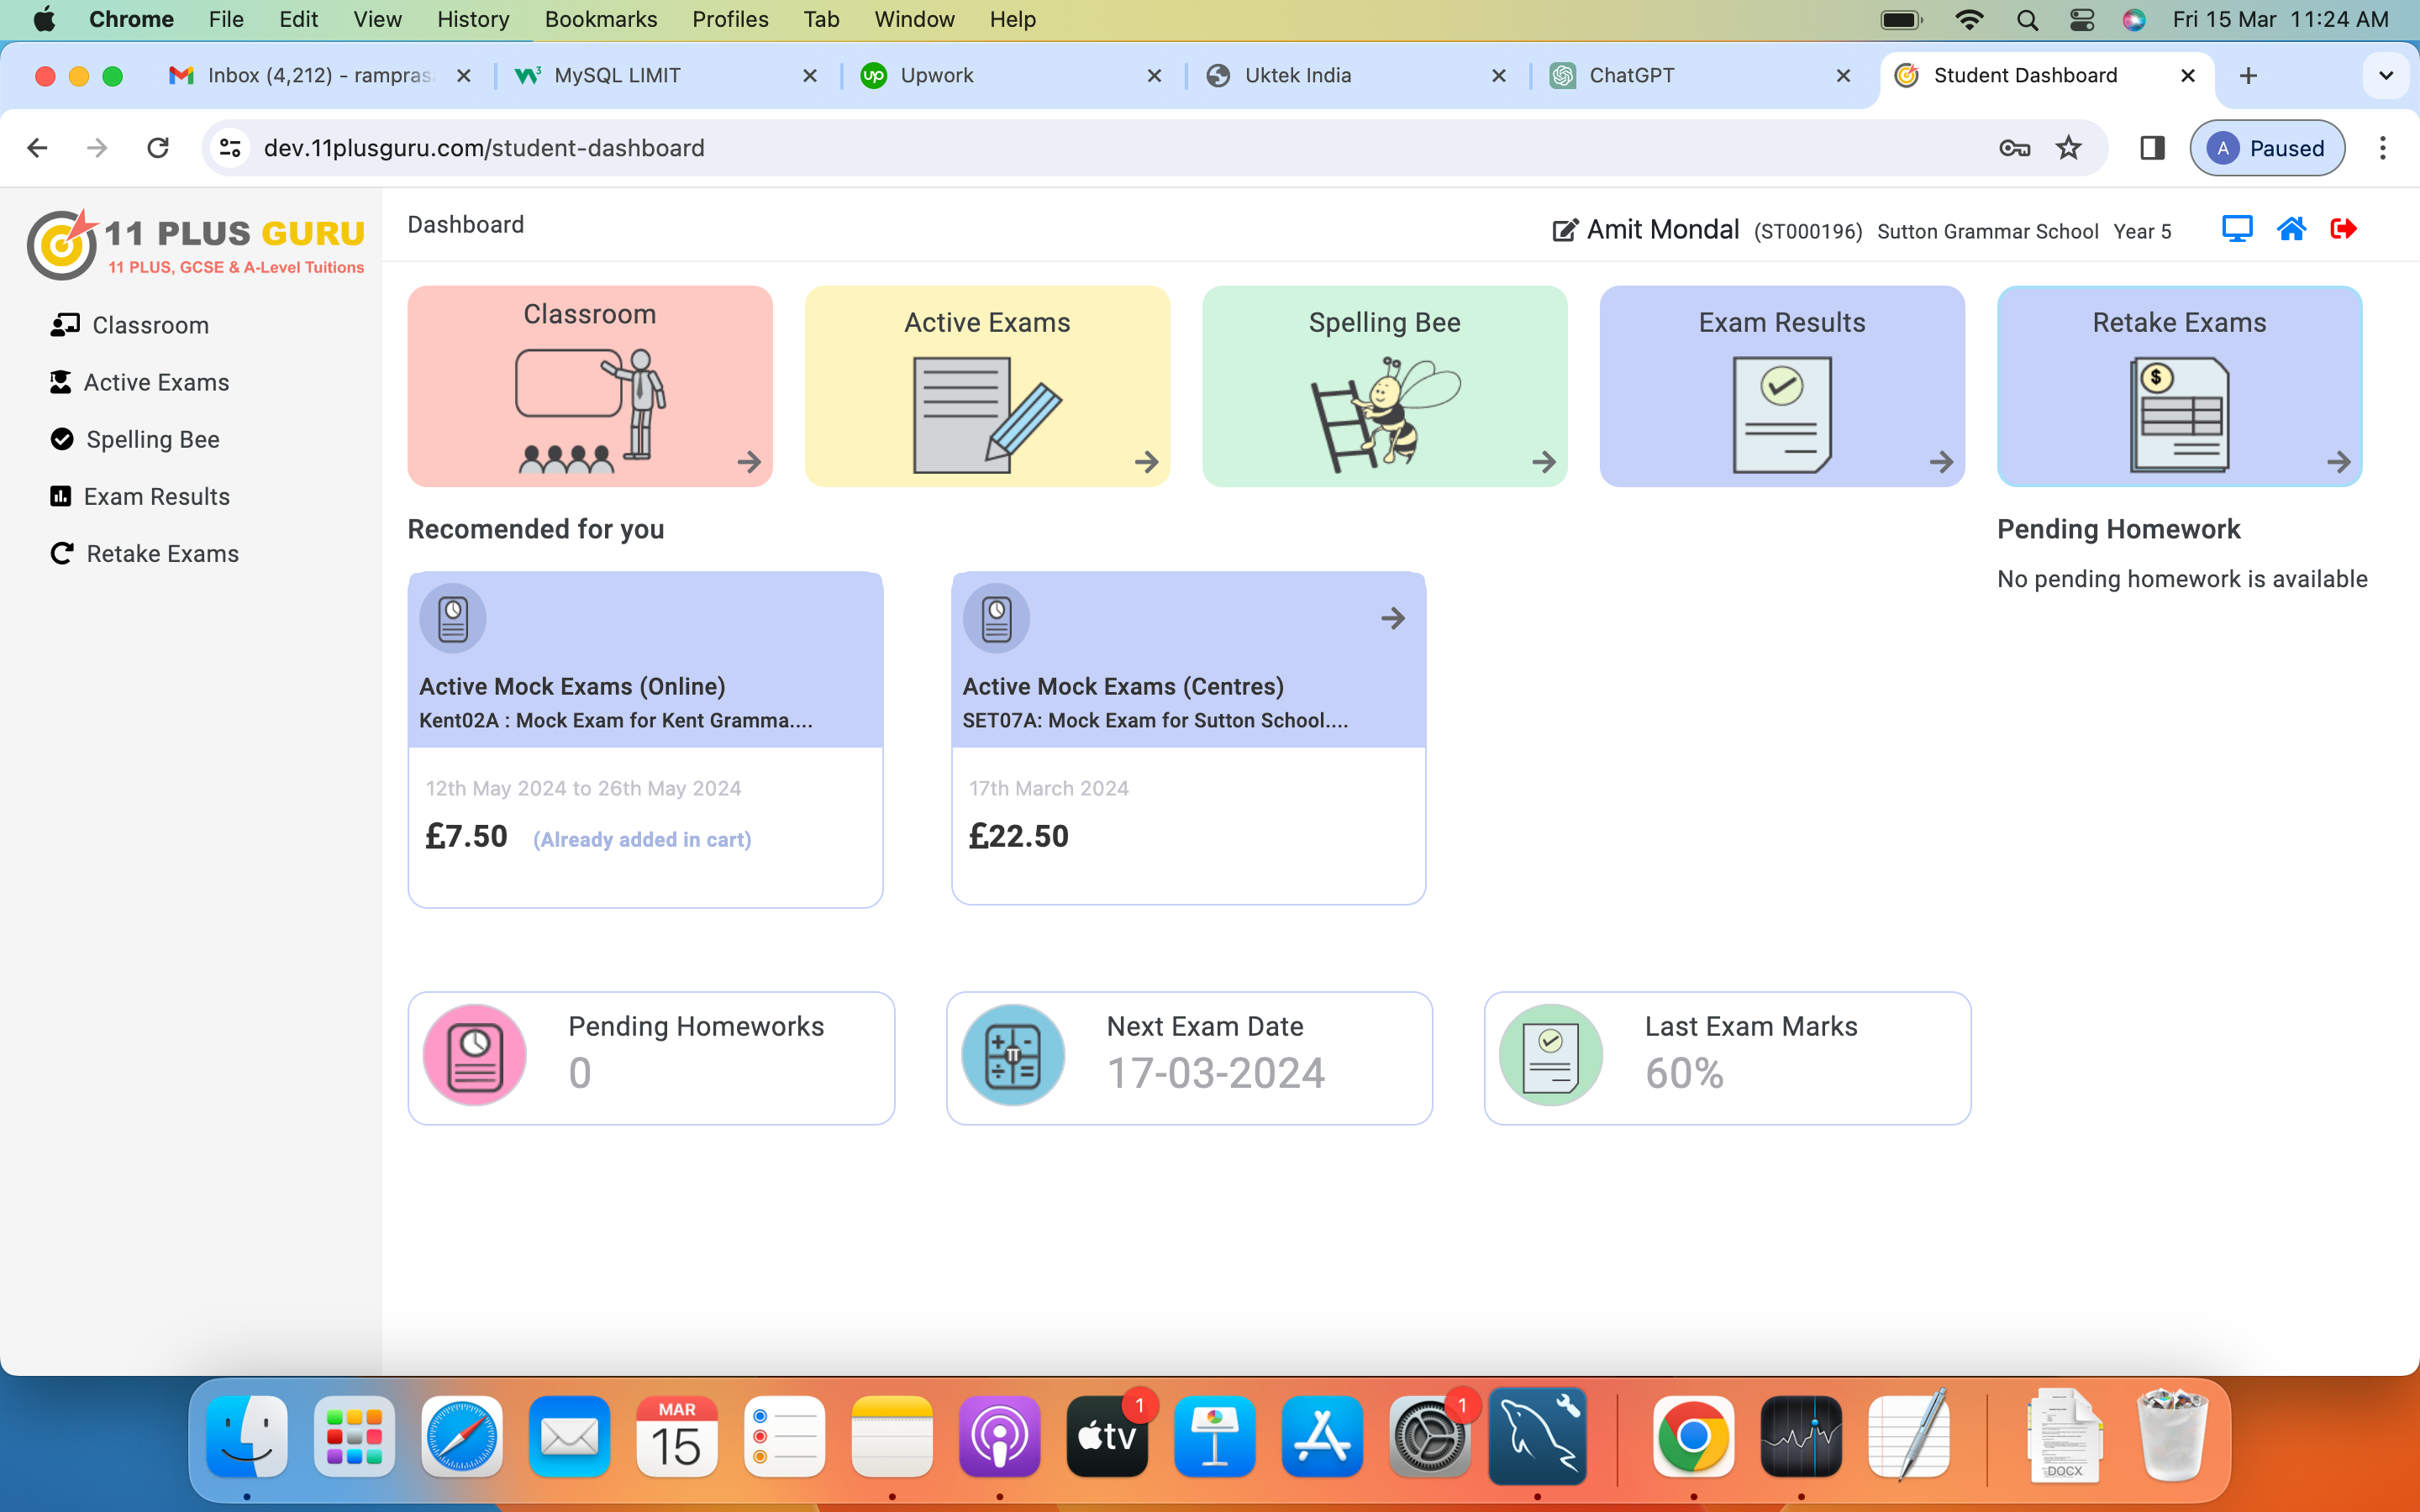This screenshot has width=2420, height=1512.
Task: Click Retake Exams sidebar link
Action: pos(162,553)
